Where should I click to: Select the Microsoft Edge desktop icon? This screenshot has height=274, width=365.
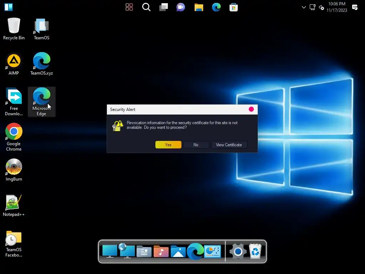click(x=41, y=102)
